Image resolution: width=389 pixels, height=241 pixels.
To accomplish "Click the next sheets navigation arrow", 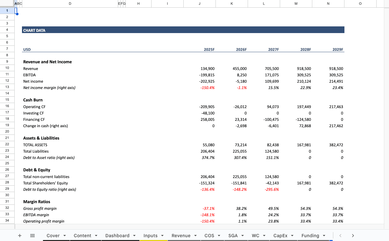I will (353, 236).
